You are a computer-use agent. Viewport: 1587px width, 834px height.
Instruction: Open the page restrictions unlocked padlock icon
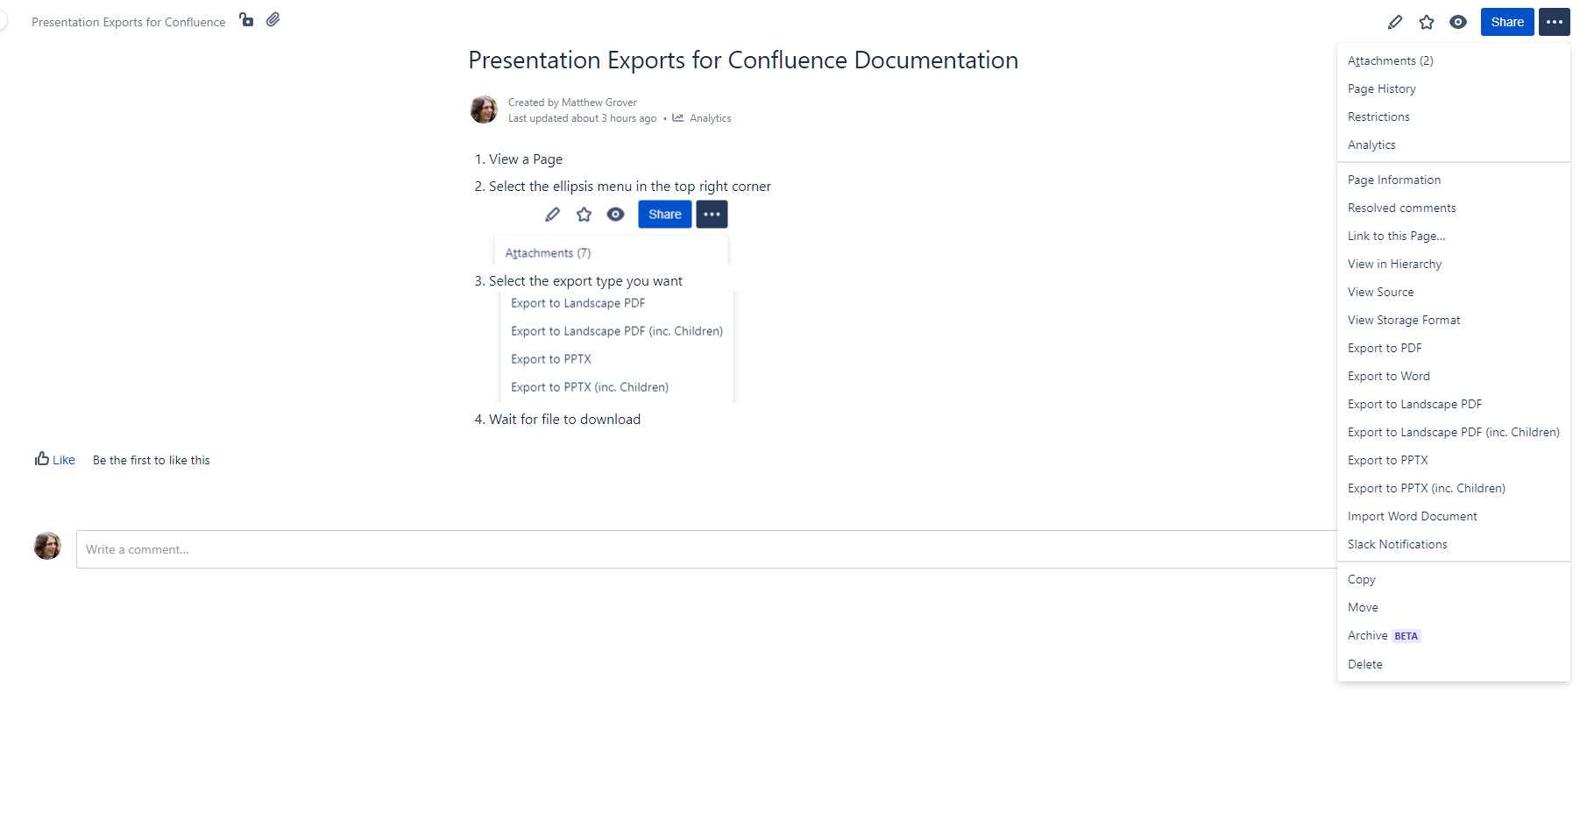click(246, 19)
